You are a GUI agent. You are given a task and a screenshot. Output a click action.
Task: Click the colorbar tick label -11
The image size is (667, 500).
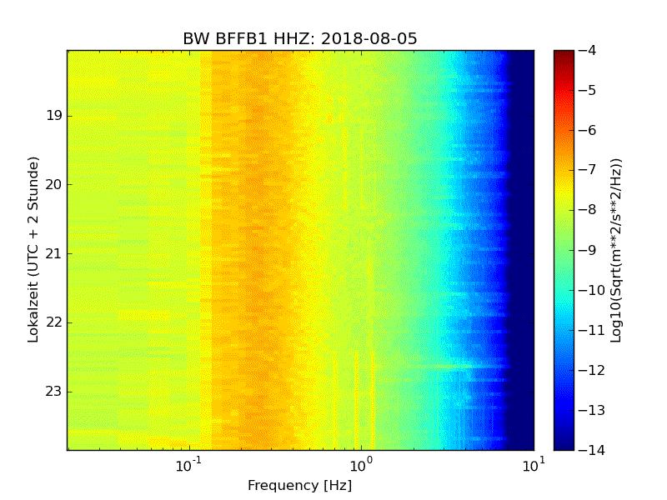coord(592,330)
